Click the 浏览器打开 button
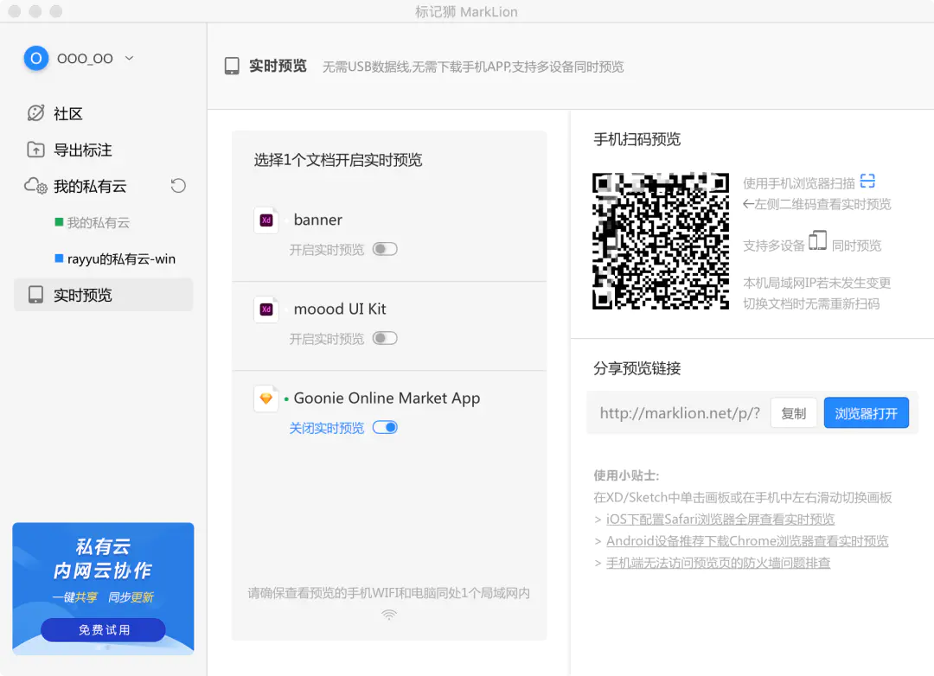This screenshot has width=934, height=676. click(866, 413)
